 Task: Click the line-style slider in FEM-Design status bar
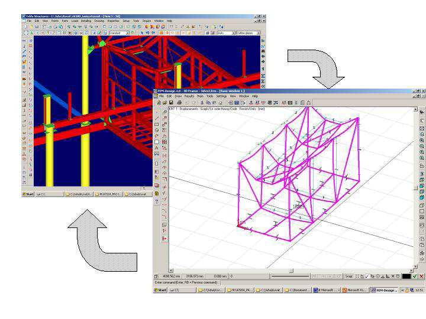click(x=290, y=276)
